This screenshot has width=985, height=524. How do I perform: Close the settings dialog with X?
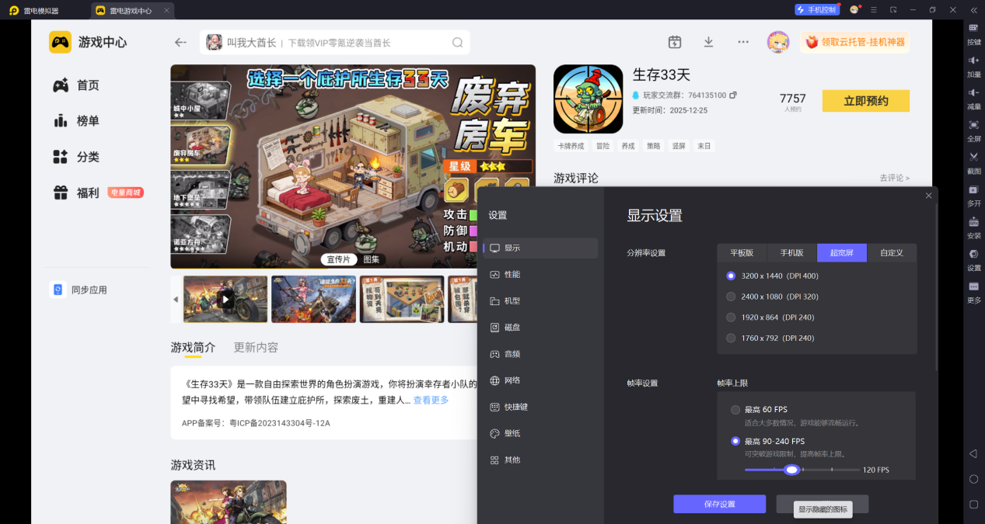(928, 196)
